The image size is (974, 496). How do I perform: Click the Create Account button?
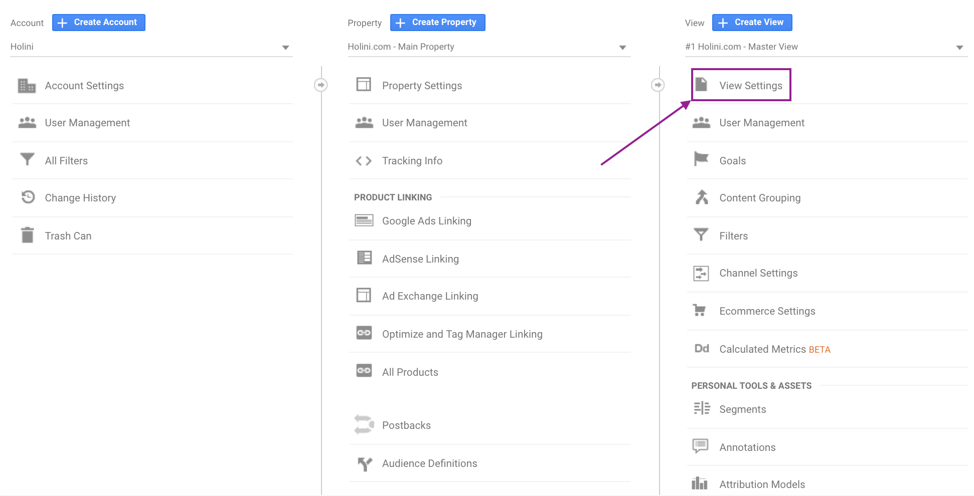tap(99, 23)
